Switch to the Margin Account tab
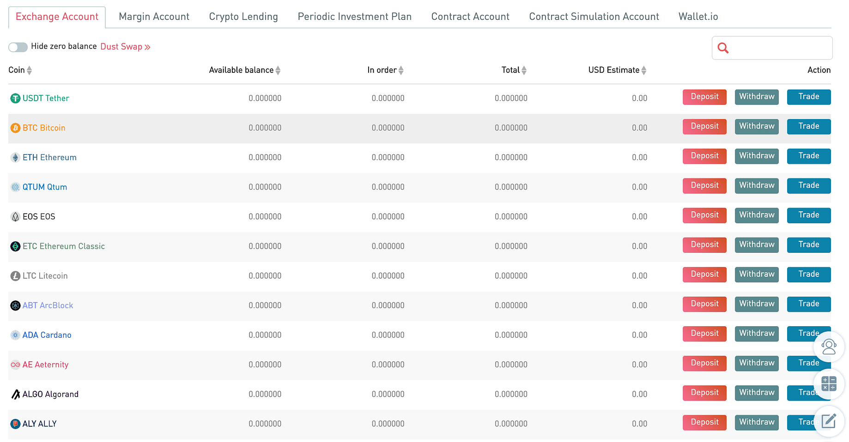 [x=154, y=17]
